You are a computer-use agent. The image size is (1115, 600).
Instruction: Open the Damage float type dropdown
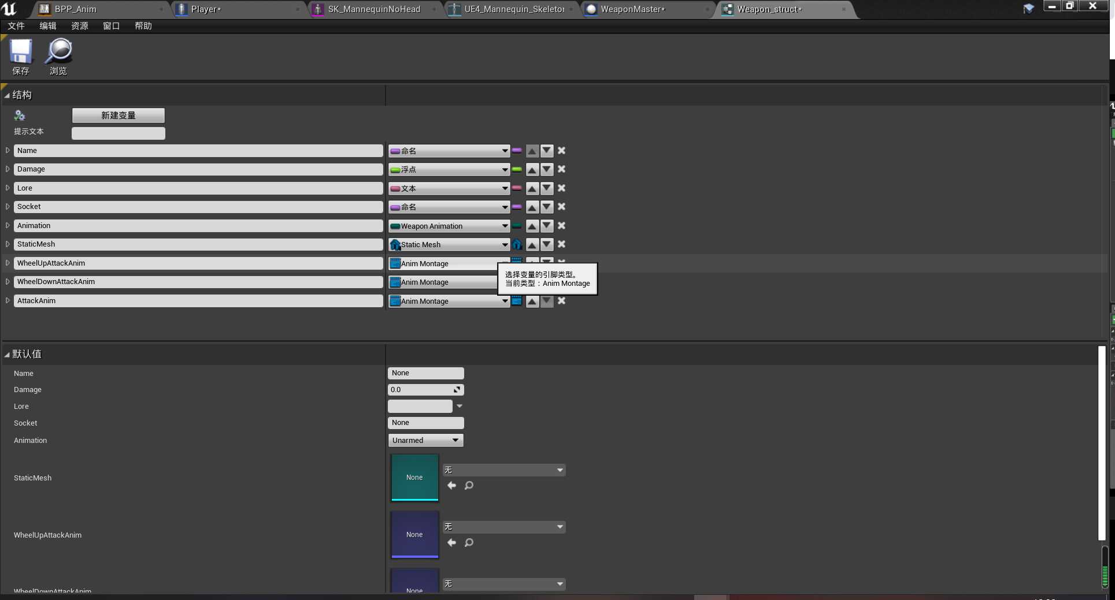449,169
